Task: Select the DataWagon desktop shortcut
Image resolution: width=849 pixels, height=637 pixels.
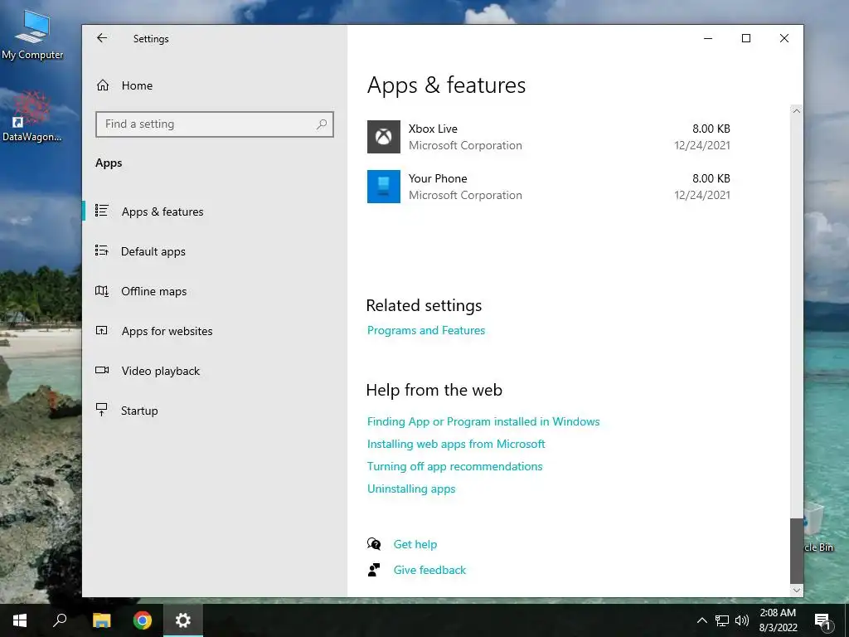Action: pyautogui.click(x=32, y=117)
